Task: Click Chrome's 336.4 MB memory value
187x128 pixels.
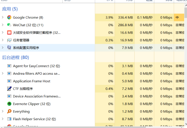Action: pos(126,17)
